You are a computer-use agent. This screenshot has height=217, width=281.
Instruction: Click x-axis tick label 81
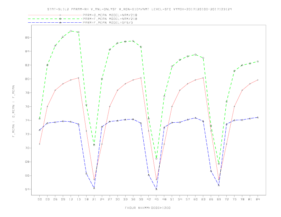250,199
